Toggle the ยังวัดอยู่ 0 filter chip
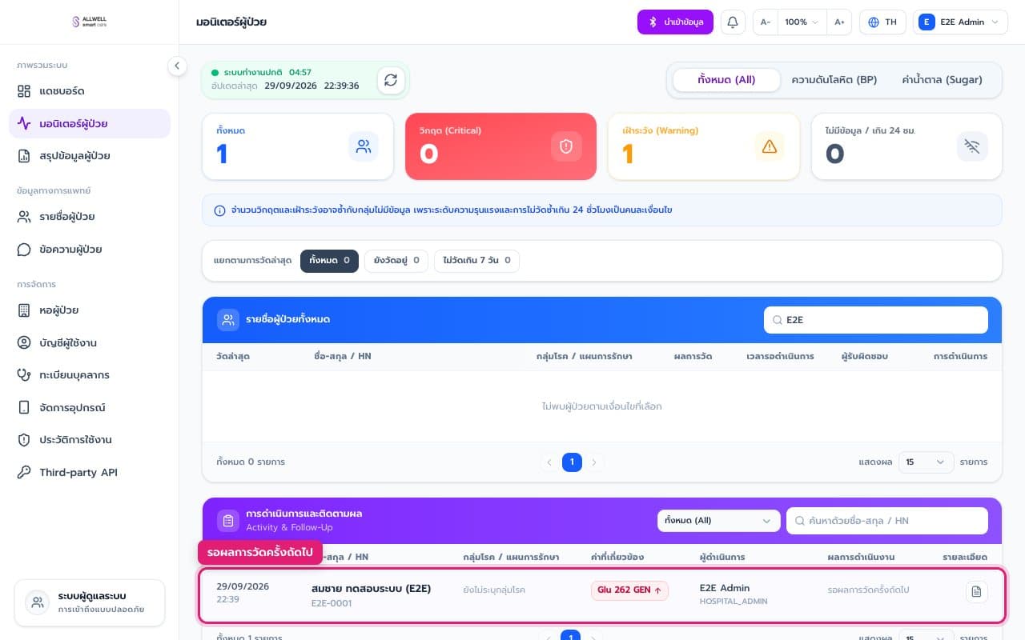Screen dimensions: 1025x640 click(x=396, y=261)
